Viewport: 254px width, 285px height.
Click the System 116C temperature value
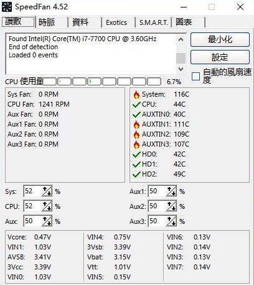pos(181,94)
